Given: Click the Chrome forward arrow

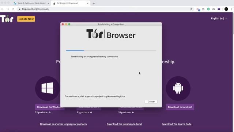Looking at the screenshot, I should (x=8, y=9).
